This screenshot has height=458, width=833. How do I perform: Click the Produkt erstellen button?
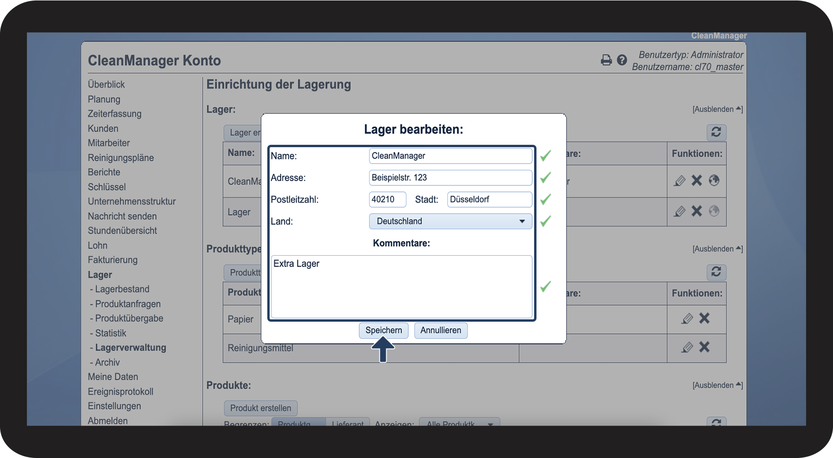point(261,408)
